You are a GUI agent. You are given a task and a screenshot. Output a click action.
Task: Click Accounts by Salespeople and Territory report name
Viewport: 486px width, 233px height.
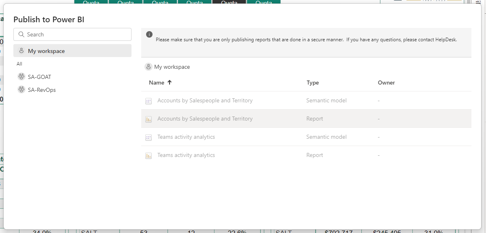(205, 119)
